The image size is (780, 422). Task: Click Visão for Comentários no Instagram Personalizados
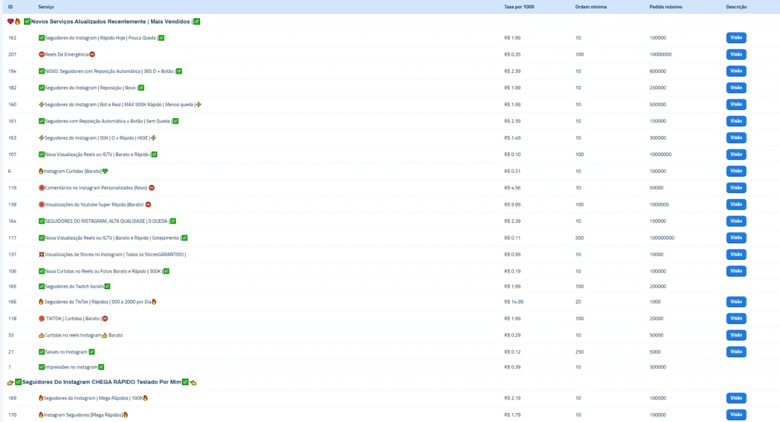[x=736, y=188]
